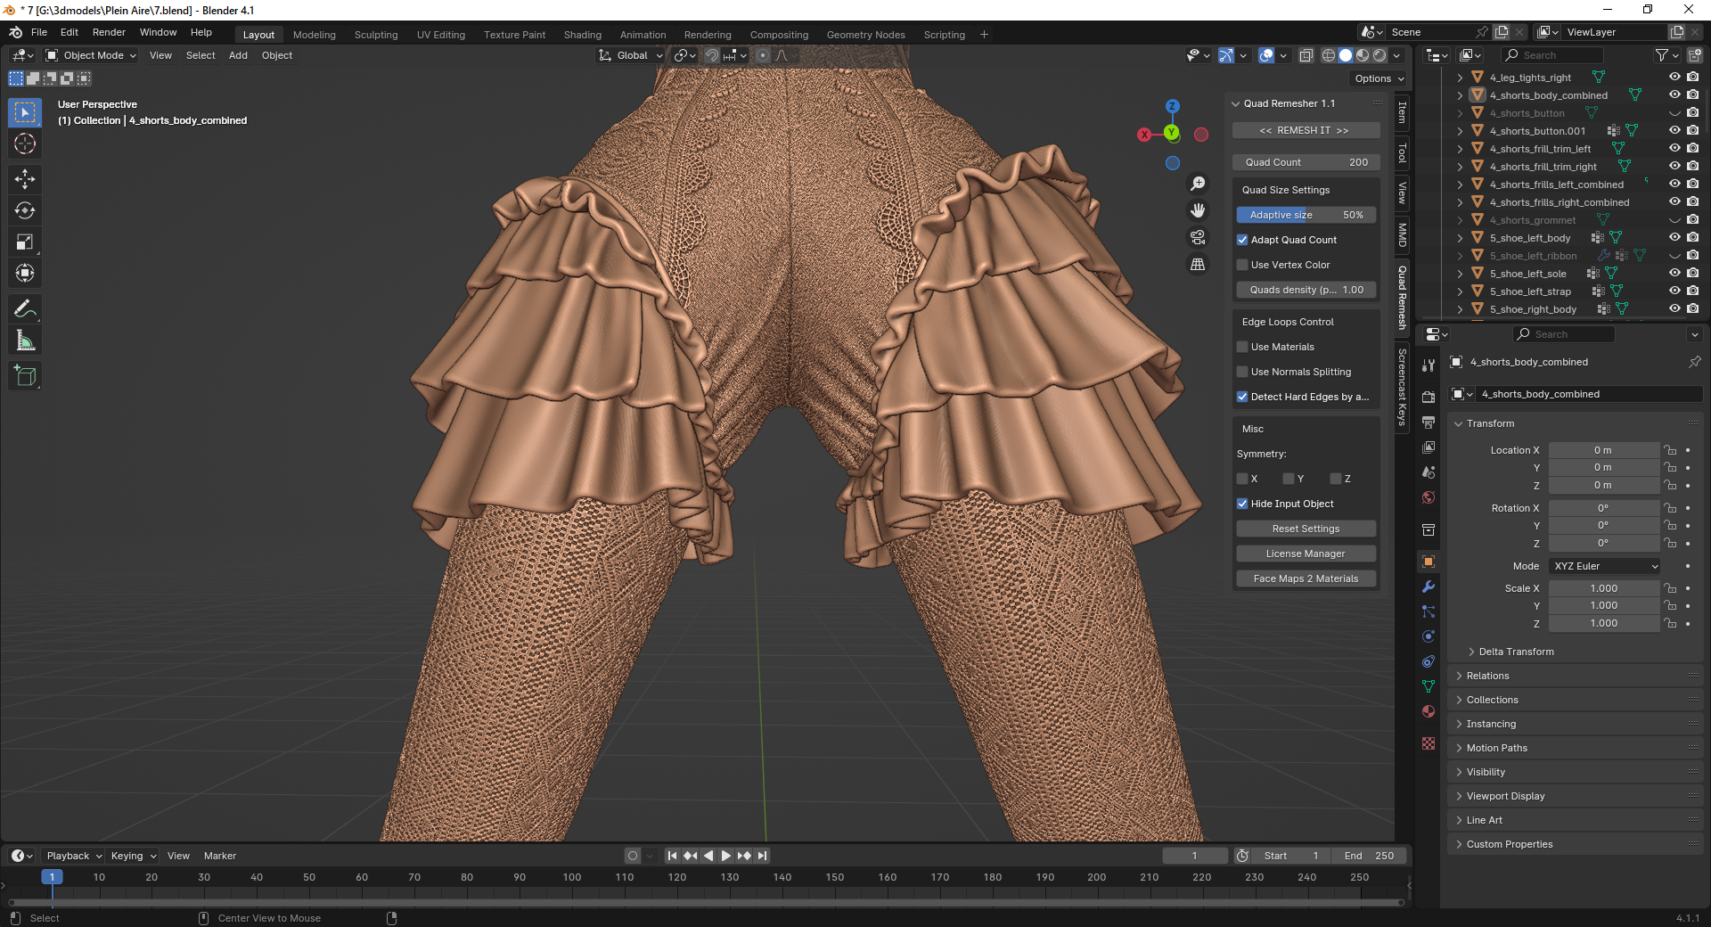Disable the Adapt Quad Count checkbox
The height and width of the screenshot is (927, 1711).
click(x=1242, y=240)
